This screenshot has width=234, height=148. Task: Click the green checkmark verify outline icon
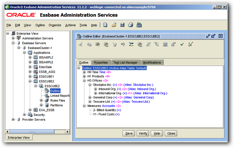182,44
